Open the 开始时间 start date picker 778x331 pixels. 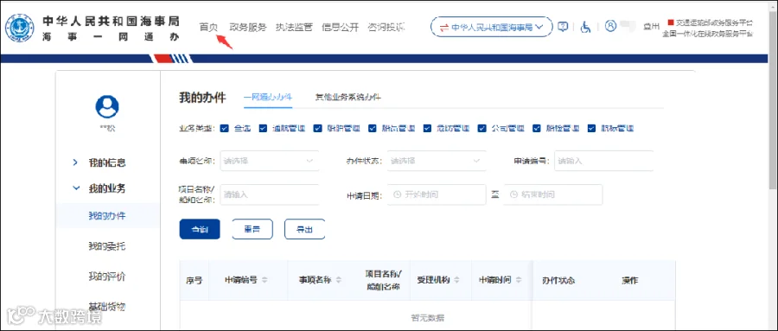point(437,194)
